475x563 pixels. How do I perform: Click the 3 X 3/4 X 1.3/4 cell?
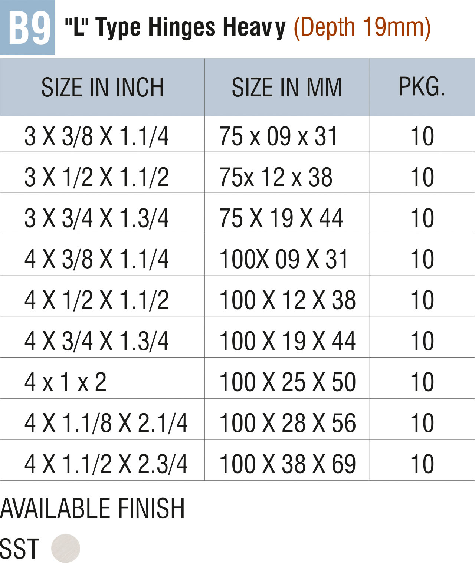(96, 218)
